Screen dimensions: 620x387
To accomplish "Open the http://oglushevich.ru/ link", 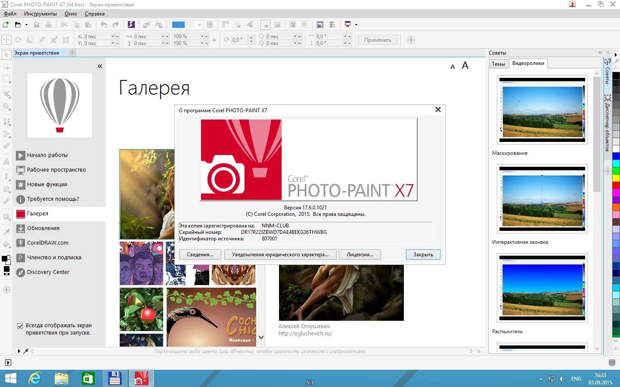I will [305, 333].
